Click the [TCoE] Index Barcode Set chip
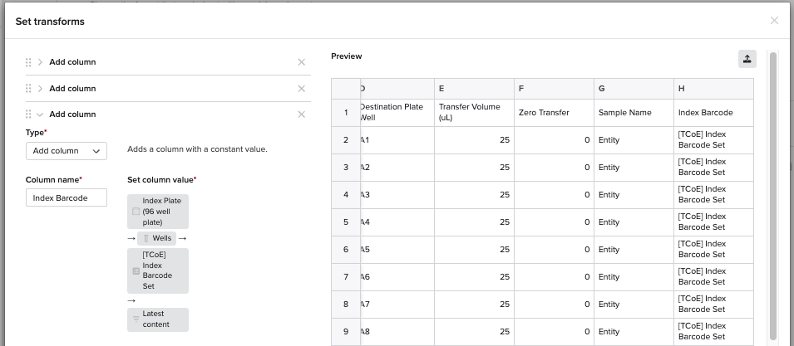 pyautogui.click(x=158, y=270)
